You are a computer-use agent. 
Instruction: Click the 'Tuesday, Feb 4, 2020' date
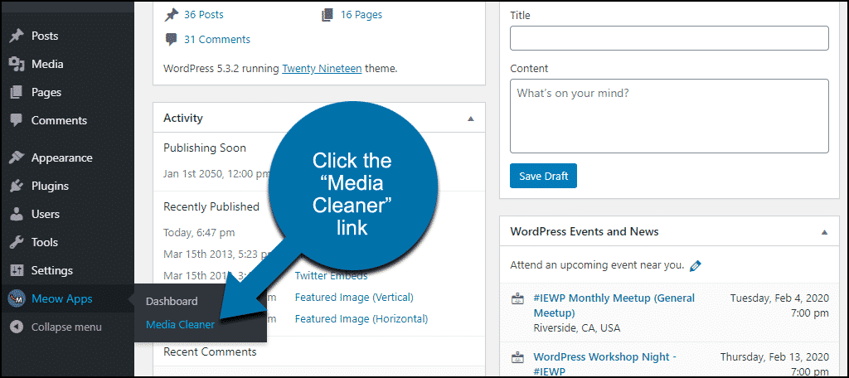[779, 298]
